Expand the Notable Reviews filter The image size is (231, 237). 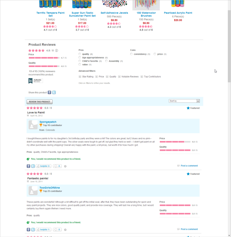[119, 77]
